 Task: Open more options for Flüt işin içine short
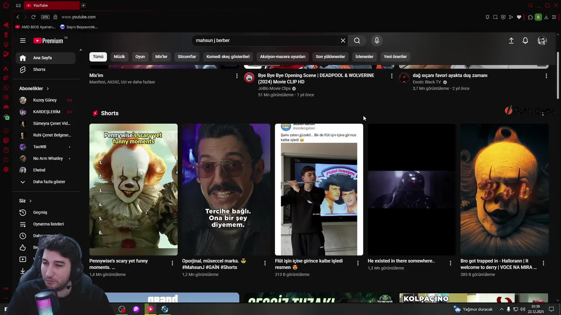pos(358,263)
